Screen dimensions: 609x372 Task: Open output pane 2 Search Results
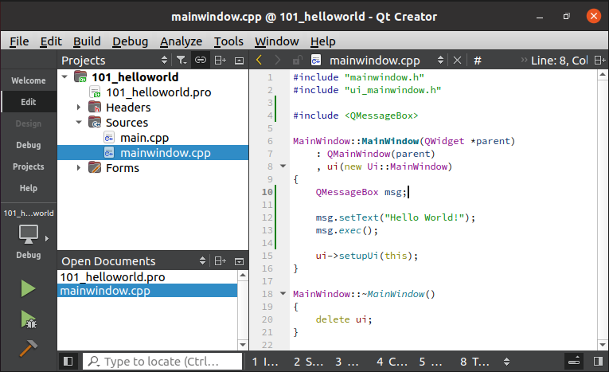[308, 362]
